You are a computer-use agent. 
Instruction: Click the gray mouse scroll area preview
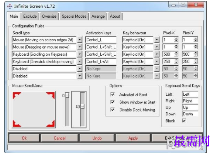[x=34, y=110]
